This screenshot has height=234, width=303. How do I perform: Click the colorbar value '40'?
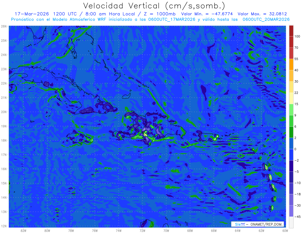coord(296,70)
